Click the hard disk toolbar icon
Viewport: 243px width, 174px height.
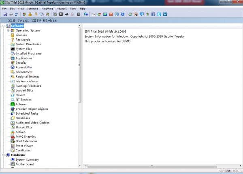tap(78, 15)
